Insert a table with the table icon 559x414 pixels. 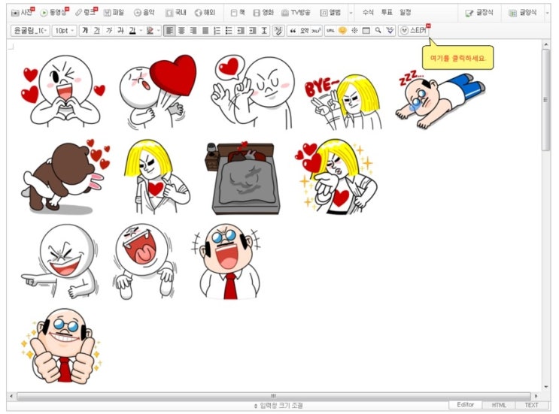[366, 31]
